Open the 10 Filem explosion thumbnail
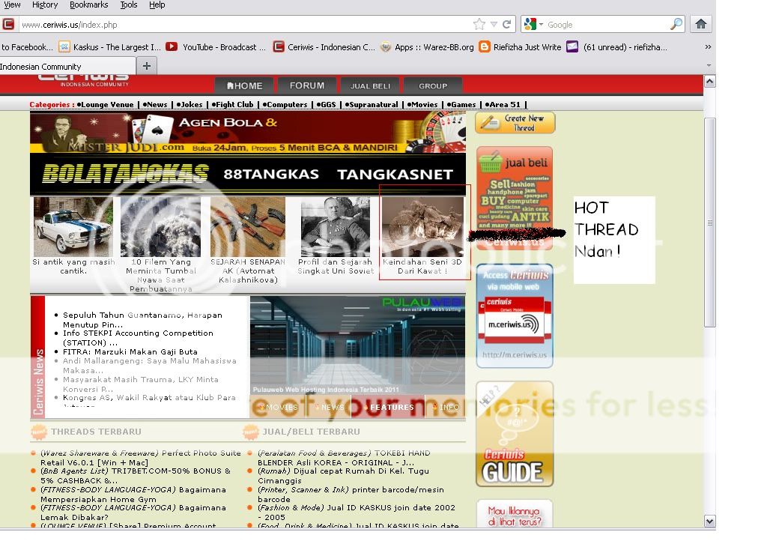This screenshot has width=767, height=553. [160, 226]
